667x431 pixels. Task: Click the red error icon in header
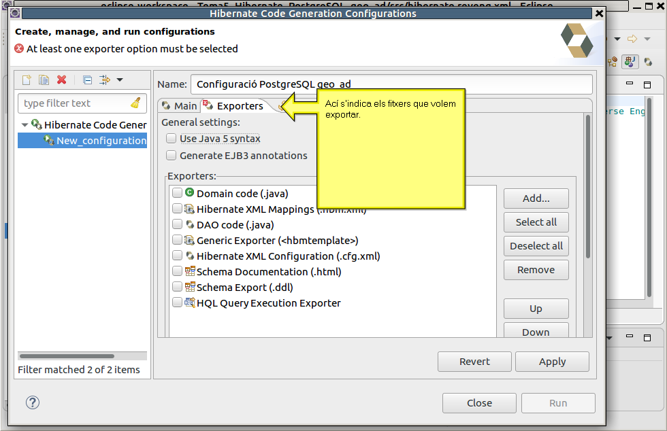[x=19, y=48]
